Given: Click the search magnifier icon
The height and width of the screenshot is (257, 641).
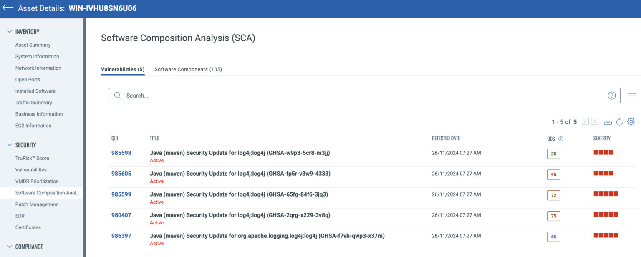Looking at the screenshot, I should [x=117, y=96].
